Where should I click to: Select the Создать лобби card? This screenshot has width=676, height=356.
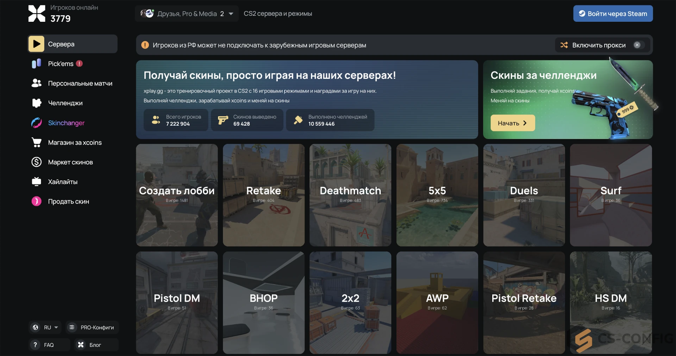click(x=177, y=195)
